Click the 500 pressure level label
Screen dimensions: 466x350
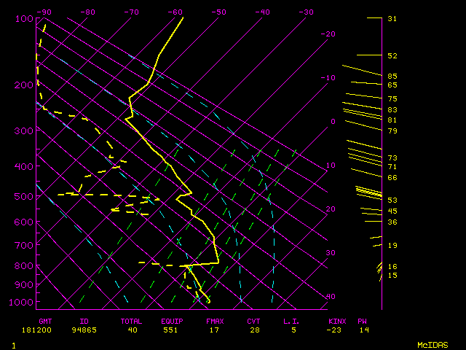coord(25,197)
